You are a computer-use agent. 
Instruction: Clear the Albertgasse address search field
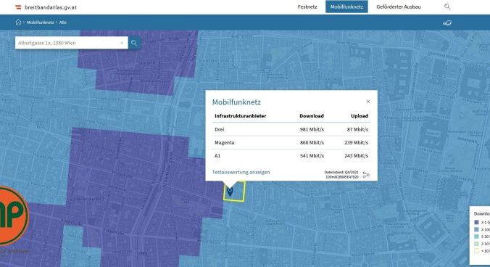tap(122, 43)
